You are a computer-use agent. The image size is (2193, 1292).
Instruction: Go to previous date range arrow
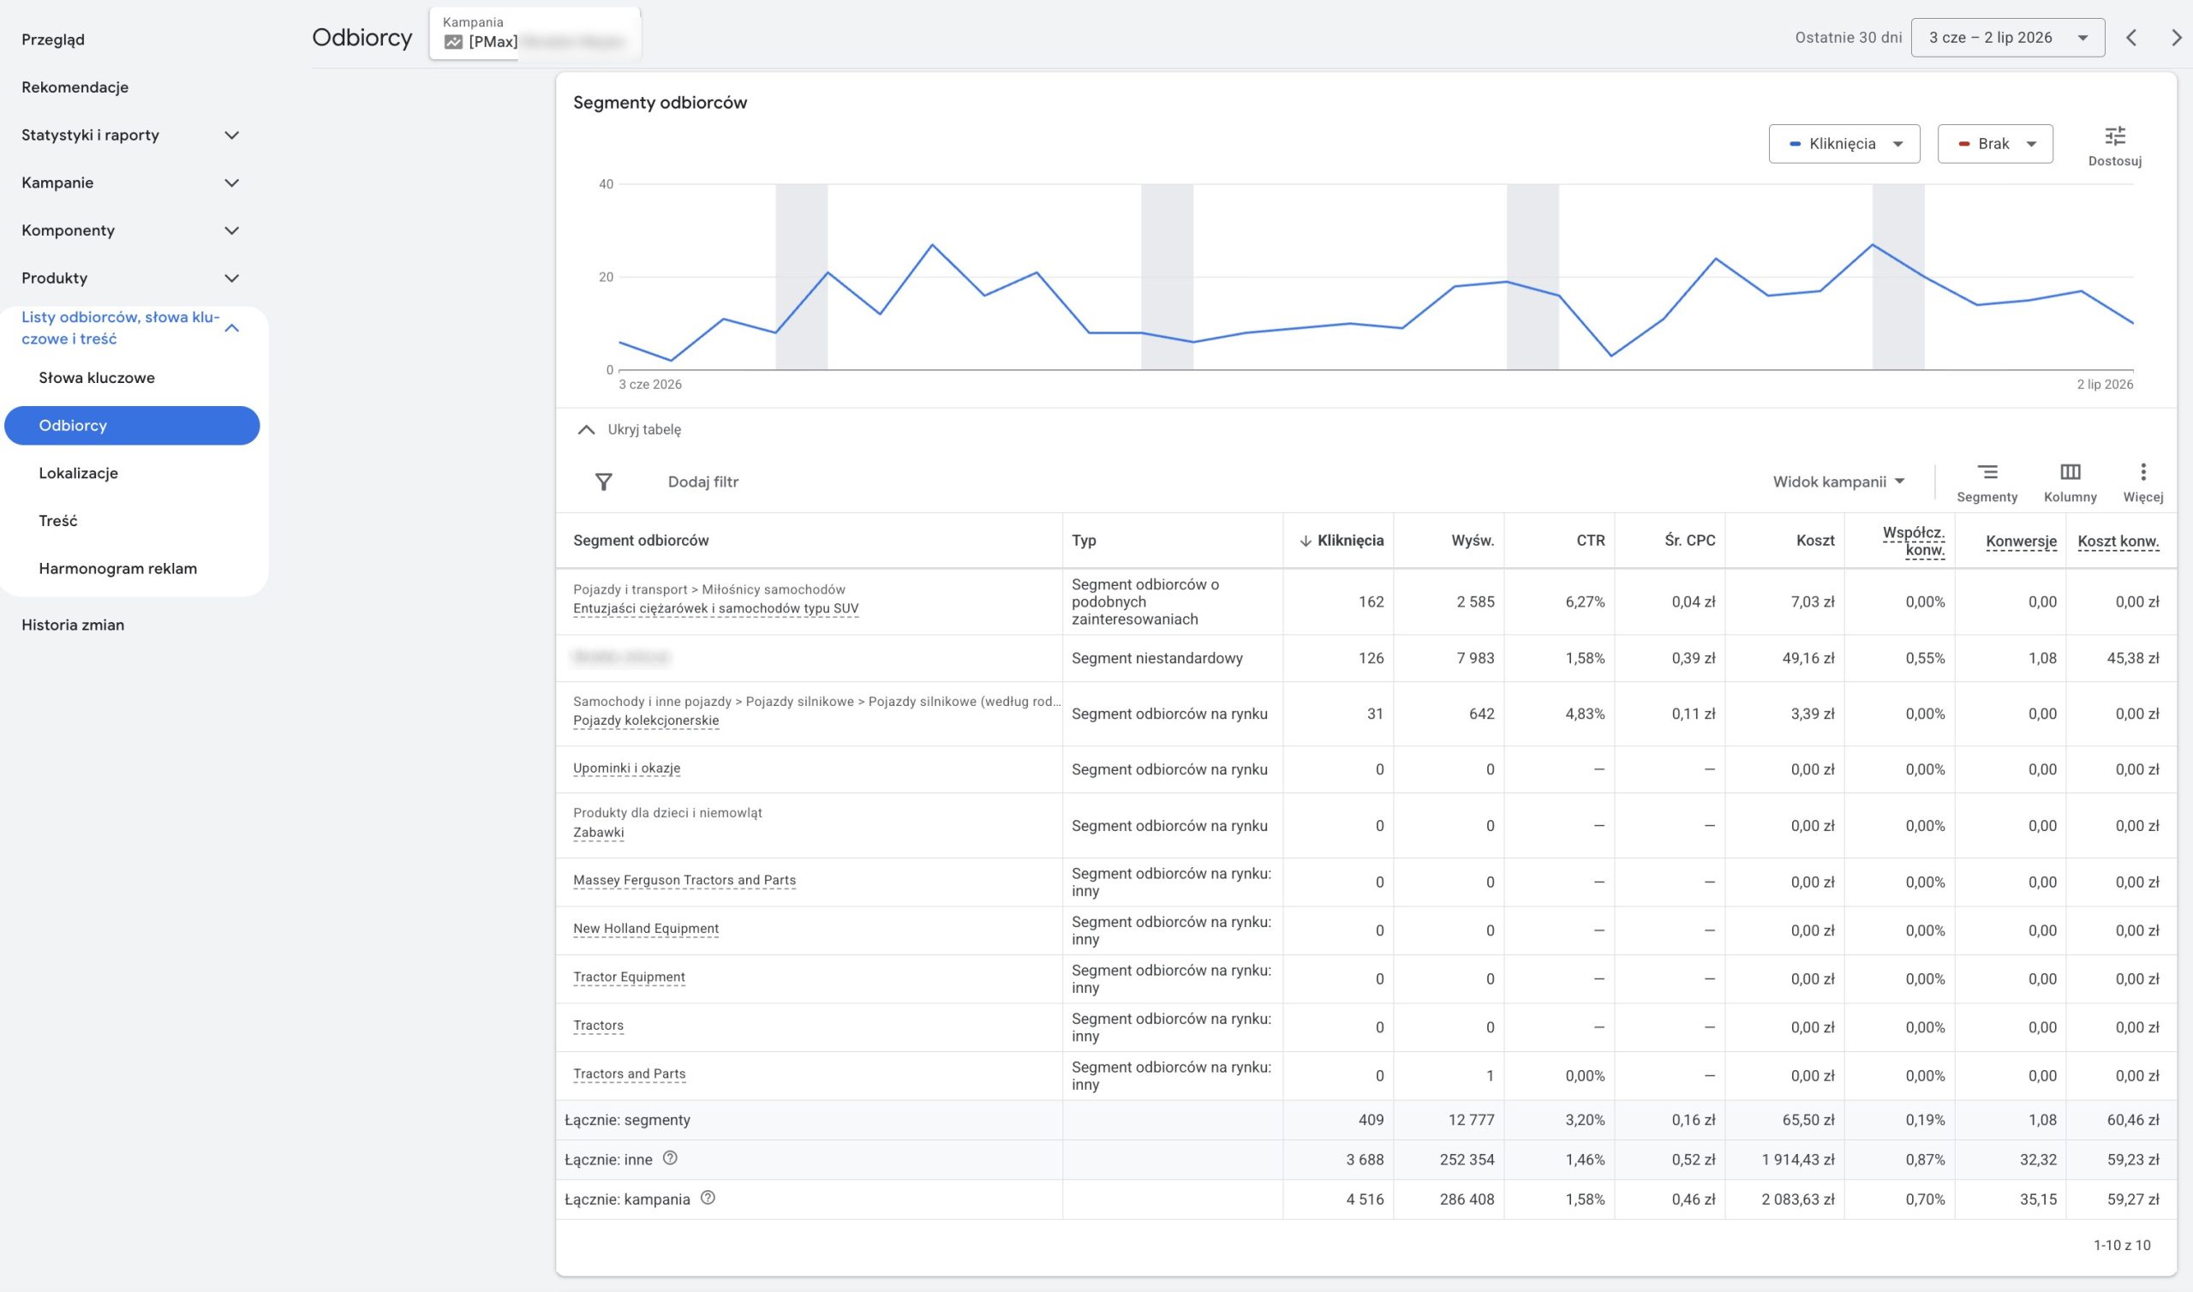click(2131, 38)
